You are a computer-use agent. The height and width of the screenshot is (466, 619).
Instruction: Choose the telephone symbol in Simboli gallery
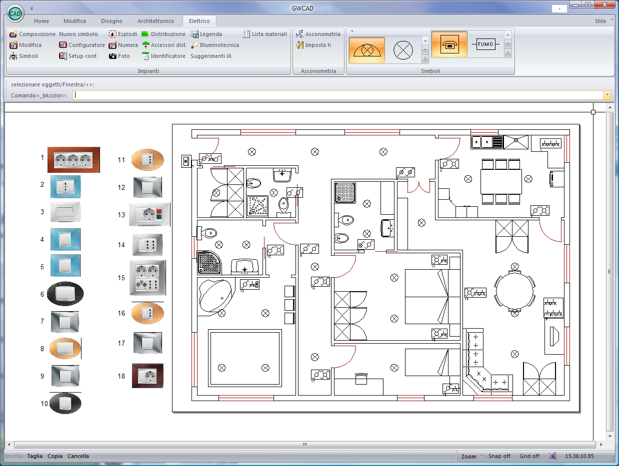coord(449,44)
